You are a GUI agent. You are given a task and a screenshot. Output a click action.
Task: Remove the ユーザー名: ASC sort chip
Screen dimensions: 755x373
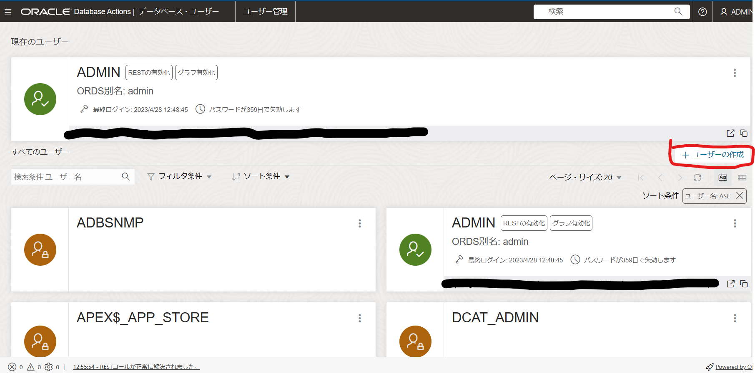(x=740, y=195)
